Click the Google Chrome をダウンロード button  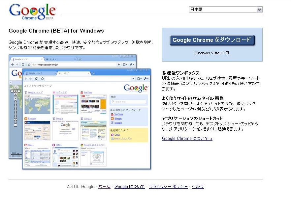(212, 40)
